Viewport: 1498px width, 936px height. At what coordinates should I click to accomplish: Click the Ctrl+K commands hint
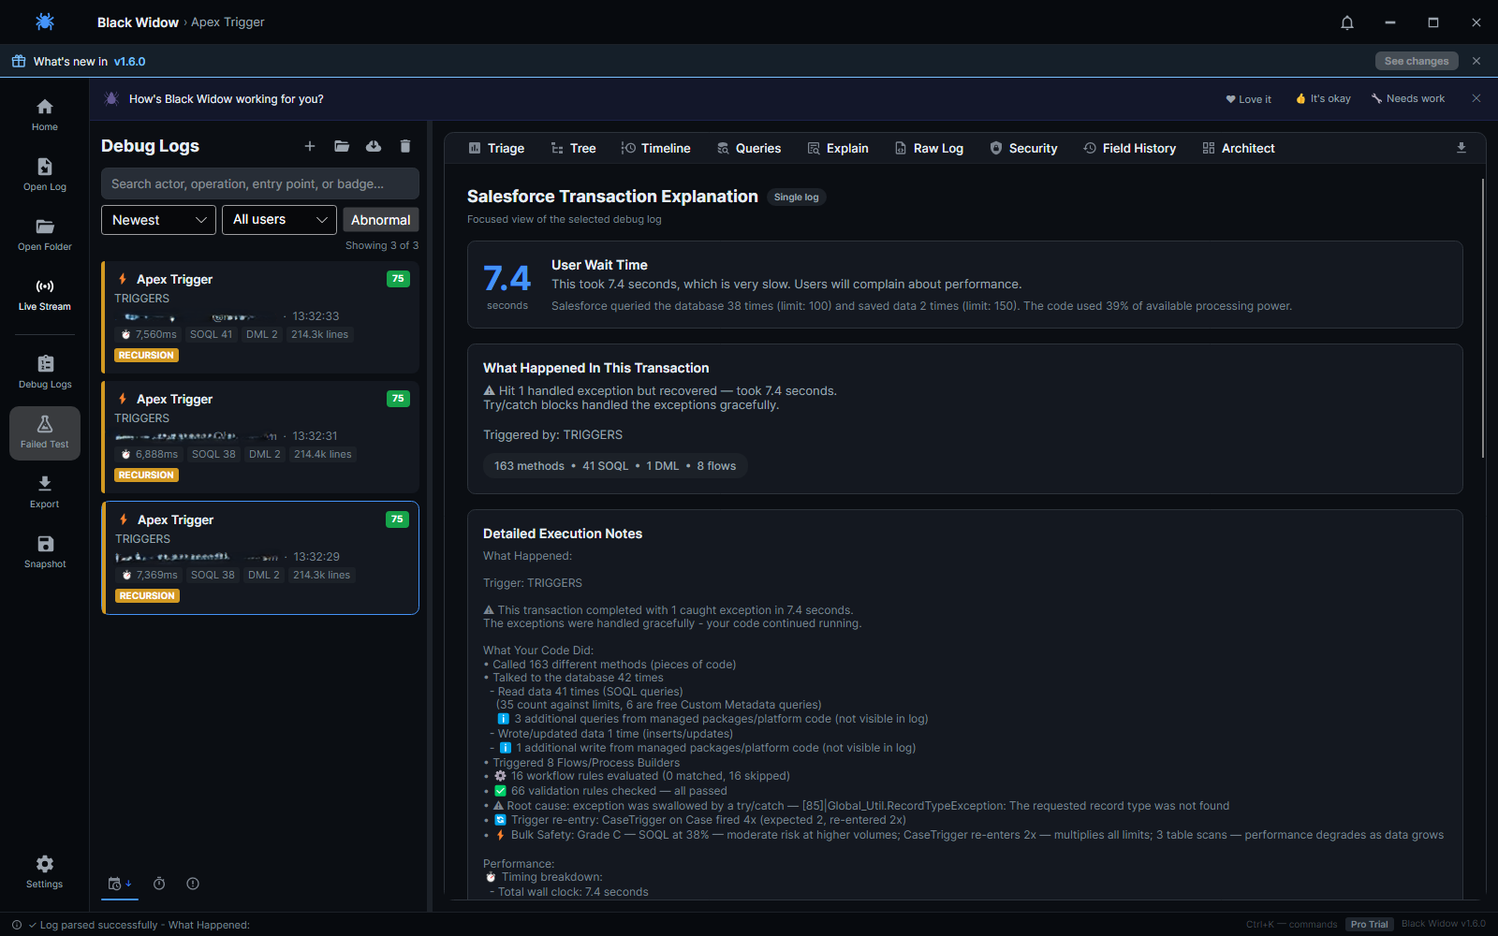coord(1291,924)
